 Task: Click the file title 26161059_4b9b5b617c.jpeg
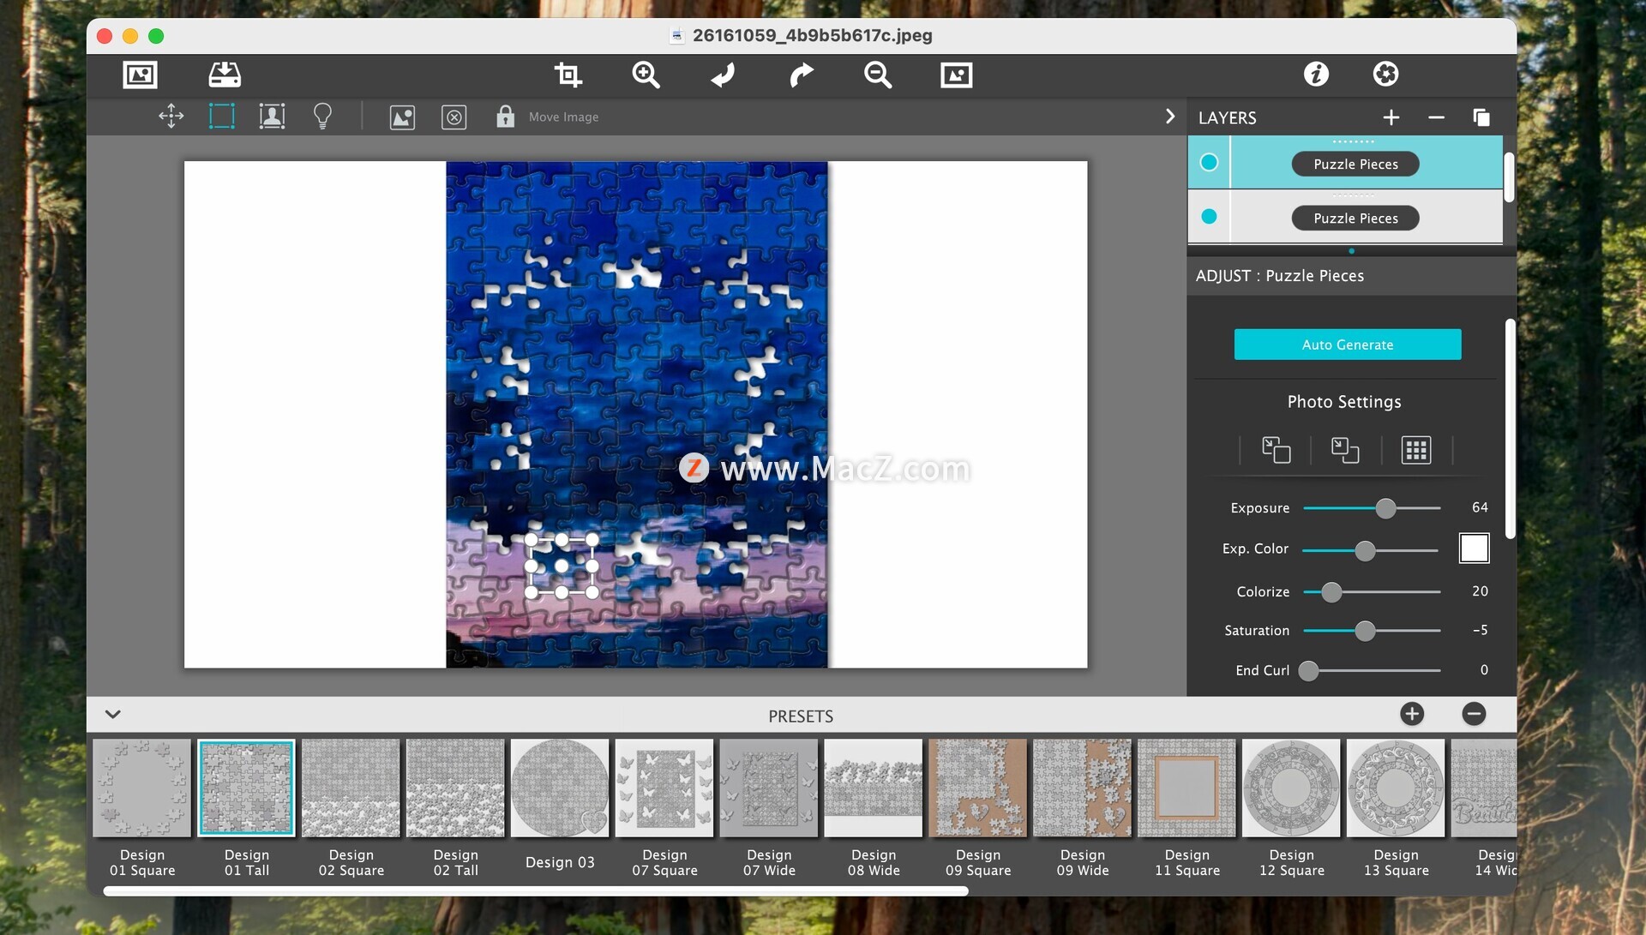pyautogui.click(x=812, y=35)
